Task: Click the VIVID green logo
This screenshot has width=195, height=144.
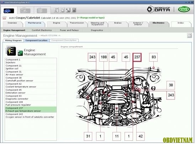Action: click(184, 9)
